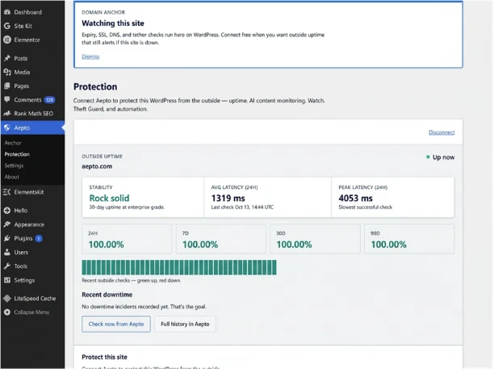The width and height of the screenshot is (494, 369).
Task: Click the No downtime incidents message
Action: click(144, 307)
